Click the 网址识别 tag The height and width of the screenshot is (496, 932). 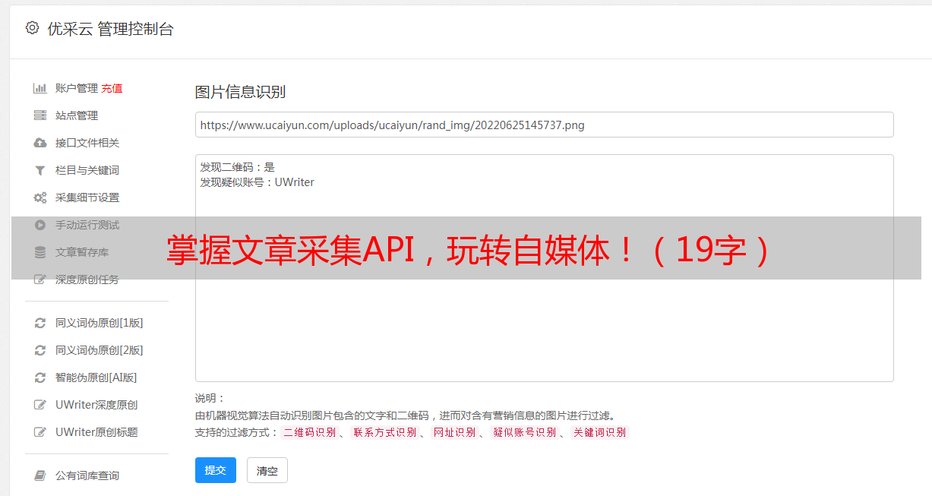point(455,432)
